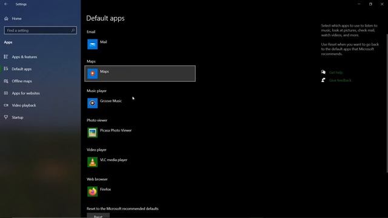The image size is (388, 218).
Task: Open Offline maps settings
Action: (x=22, y=81)
